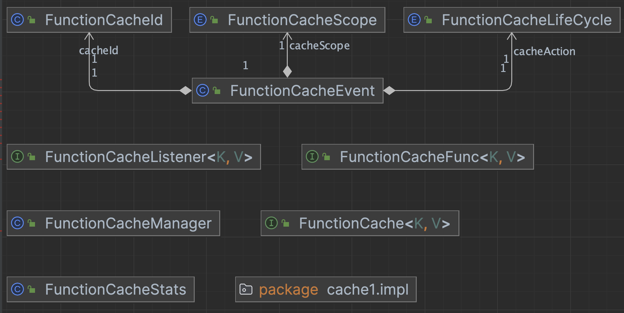Click the class icon of FunctionCacheEvent
Screen dimensions: 624x313
(x=203, y=91)
